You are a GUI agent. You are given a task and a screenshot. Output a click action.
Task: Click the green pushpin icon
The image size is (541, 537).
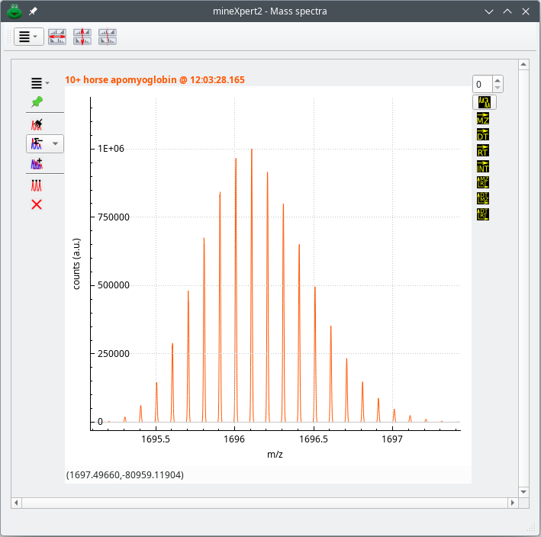[x=37, y=101]
